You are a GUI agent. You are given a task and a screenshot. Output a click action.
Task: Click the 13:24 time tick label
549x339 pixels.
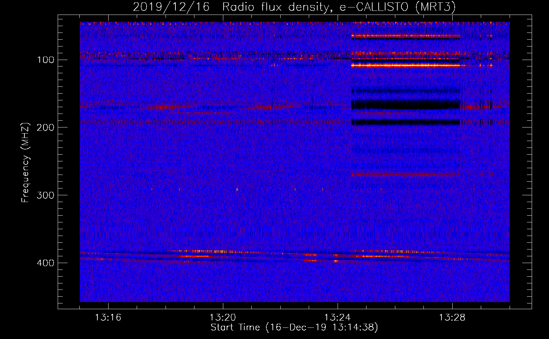[337, 318]
